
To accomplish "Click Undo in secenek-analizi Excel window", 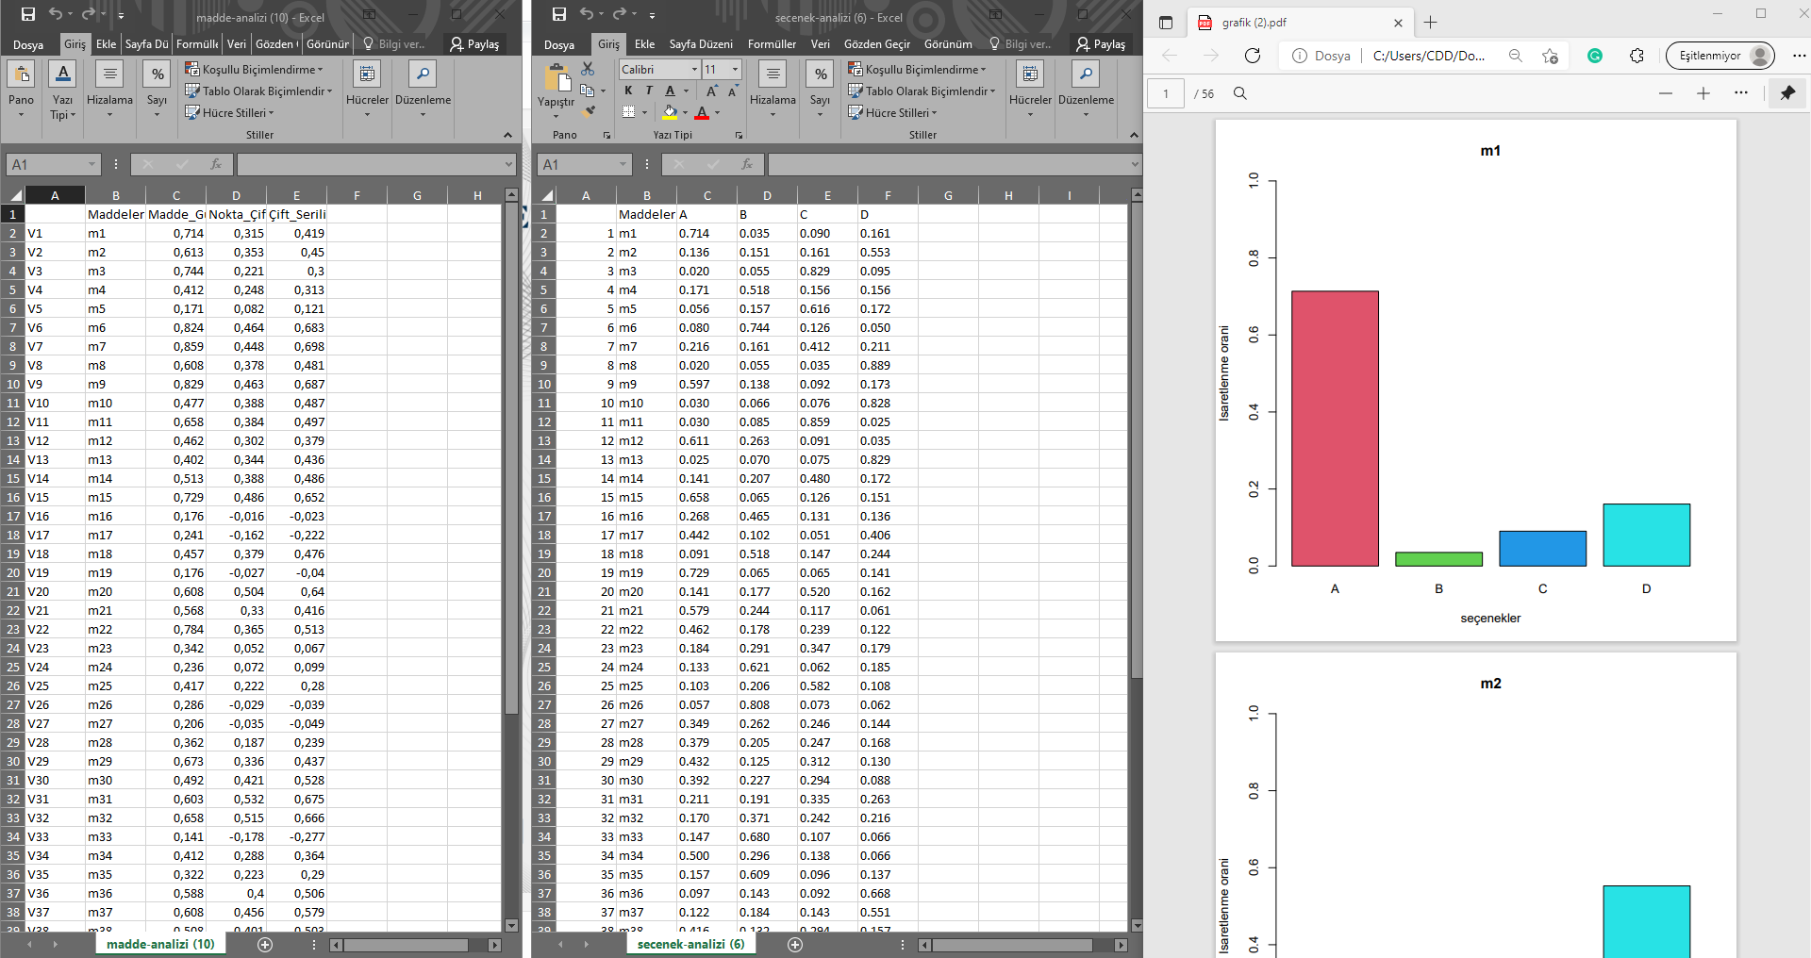I will coord(587,14).
